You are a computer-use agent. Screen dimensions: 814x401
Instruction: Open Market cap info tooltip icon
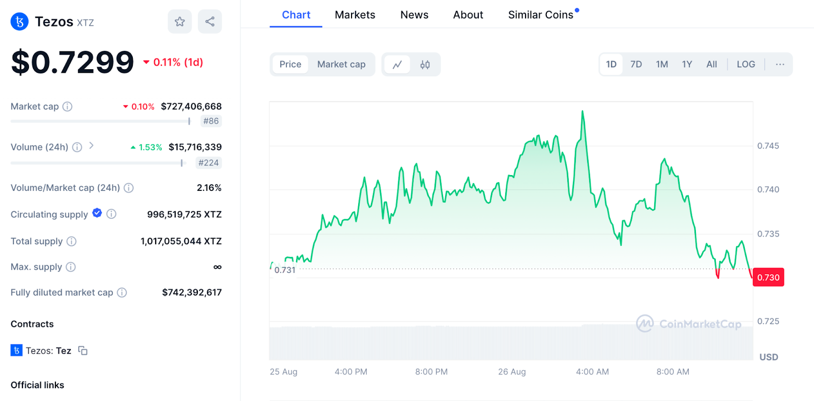pyautogui.click(x=67, y=106)
